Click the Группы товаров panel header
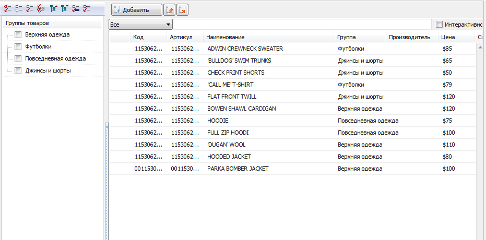The height and width of the screenshot is (240, 486). click(52, 23)
